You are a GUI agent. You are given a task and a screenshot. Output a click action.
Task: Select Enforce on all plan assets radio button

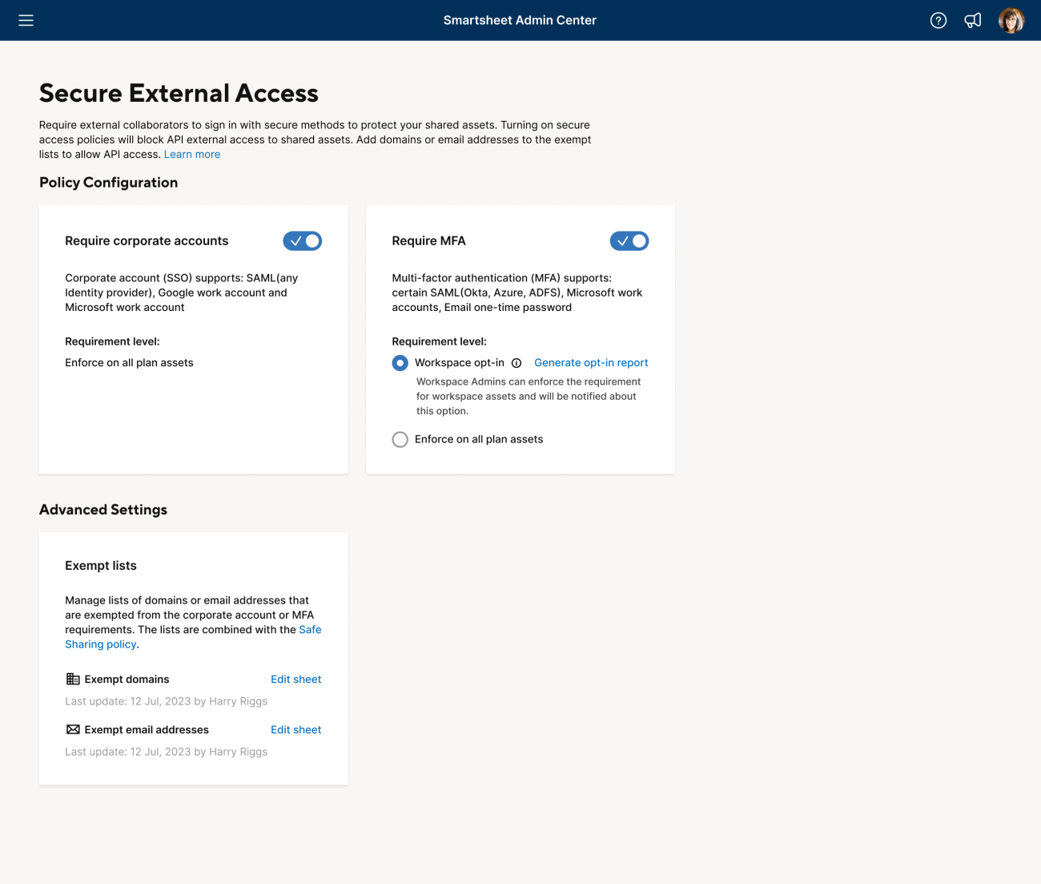(x=400, y=439)
